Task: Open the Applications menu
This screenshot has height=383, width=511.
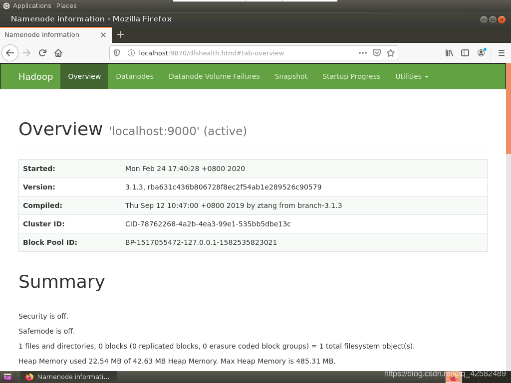Action: (x=32, y=5)
